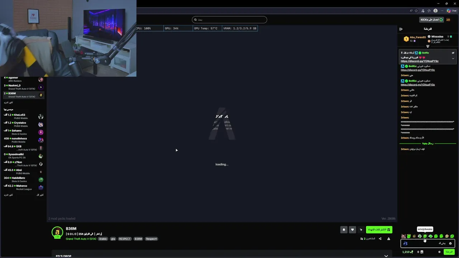Open browser more options menu
Image resolution: width=459 pixels, height=258 pixels.
click(442, 11)
